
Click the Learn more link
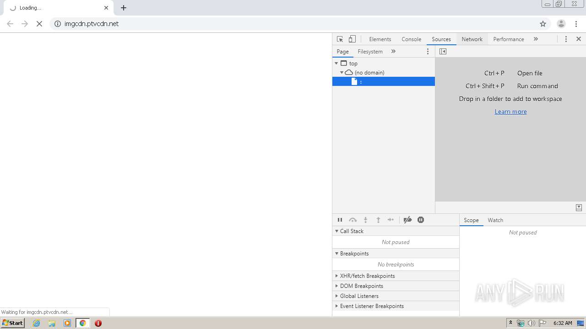coord(510,111)
